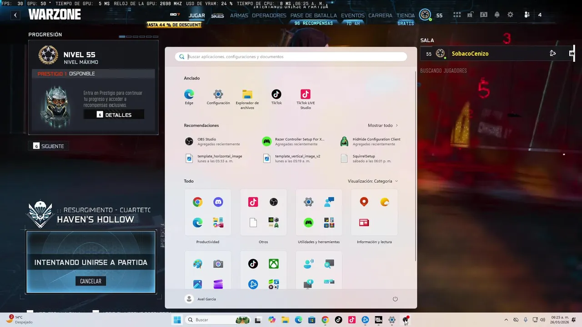Open Razer Controller Setup recommended item

[x=294, y=142]
